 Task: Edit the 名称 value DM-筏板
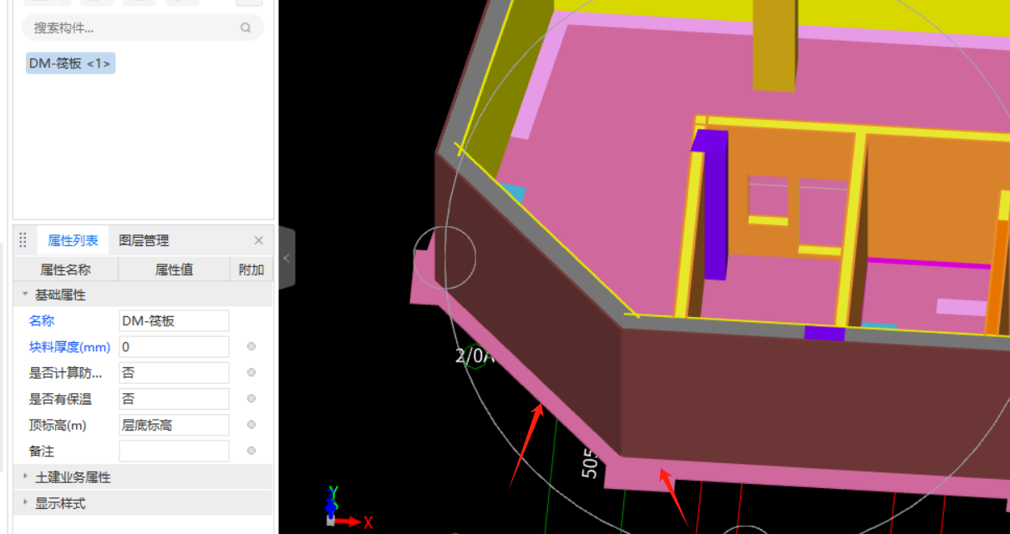174,321
